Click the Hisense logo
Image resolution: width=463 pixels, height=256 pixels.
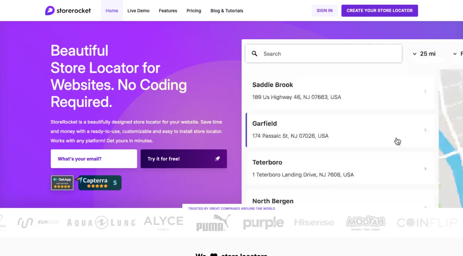click(x=314, y=223)
